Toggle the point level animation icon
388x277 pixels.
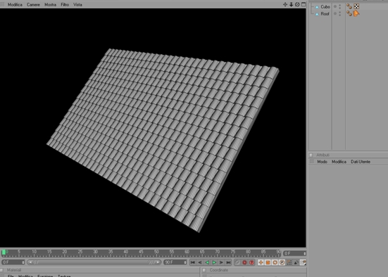pos(289,262)
